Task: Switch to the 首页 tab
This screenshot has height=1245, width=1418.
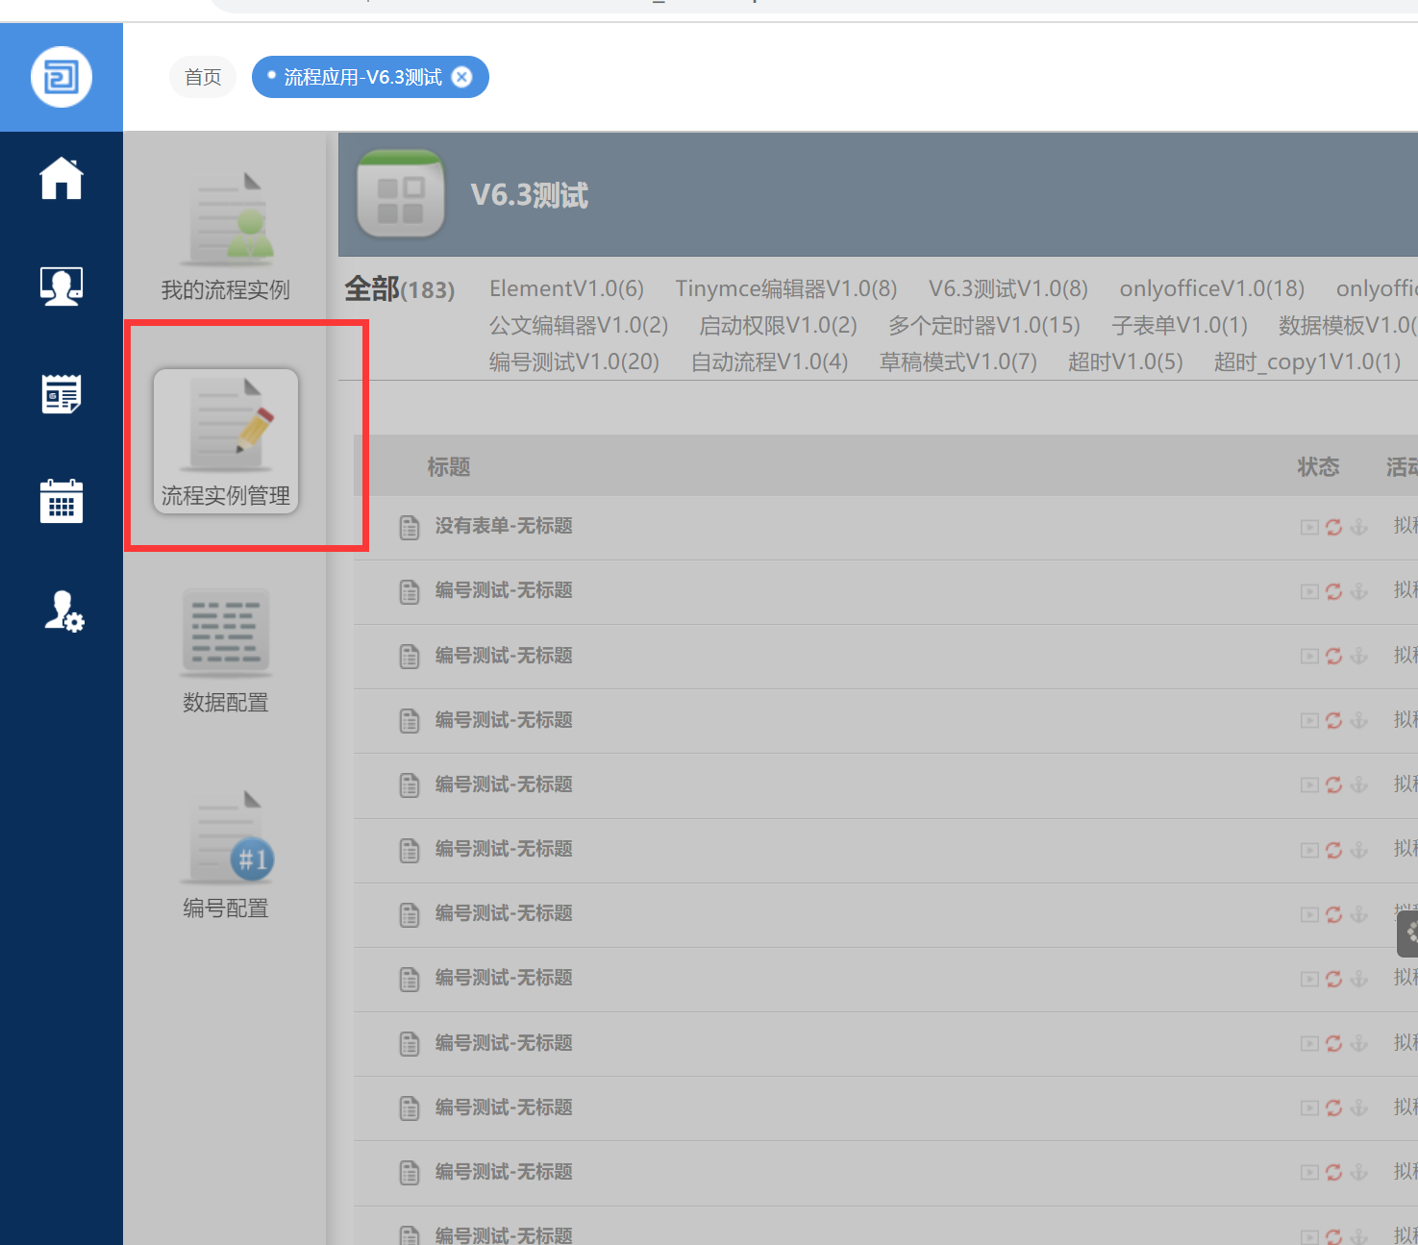Action: click(203, 77)
